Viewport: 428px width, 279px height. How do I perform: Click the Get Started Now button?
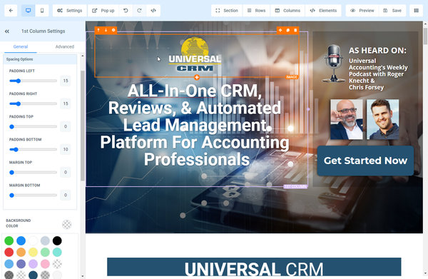(365, 161)
